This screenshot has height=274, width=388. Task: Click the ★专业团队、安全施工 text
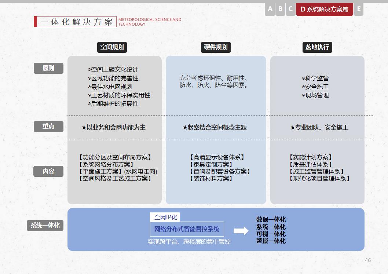[319, 128]
